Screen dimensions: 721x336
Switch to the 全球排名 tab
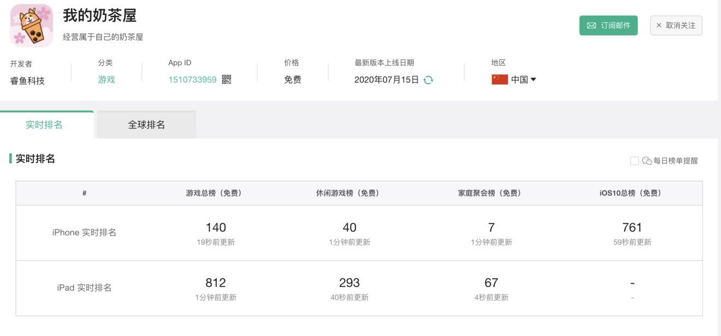coord(146,125)
